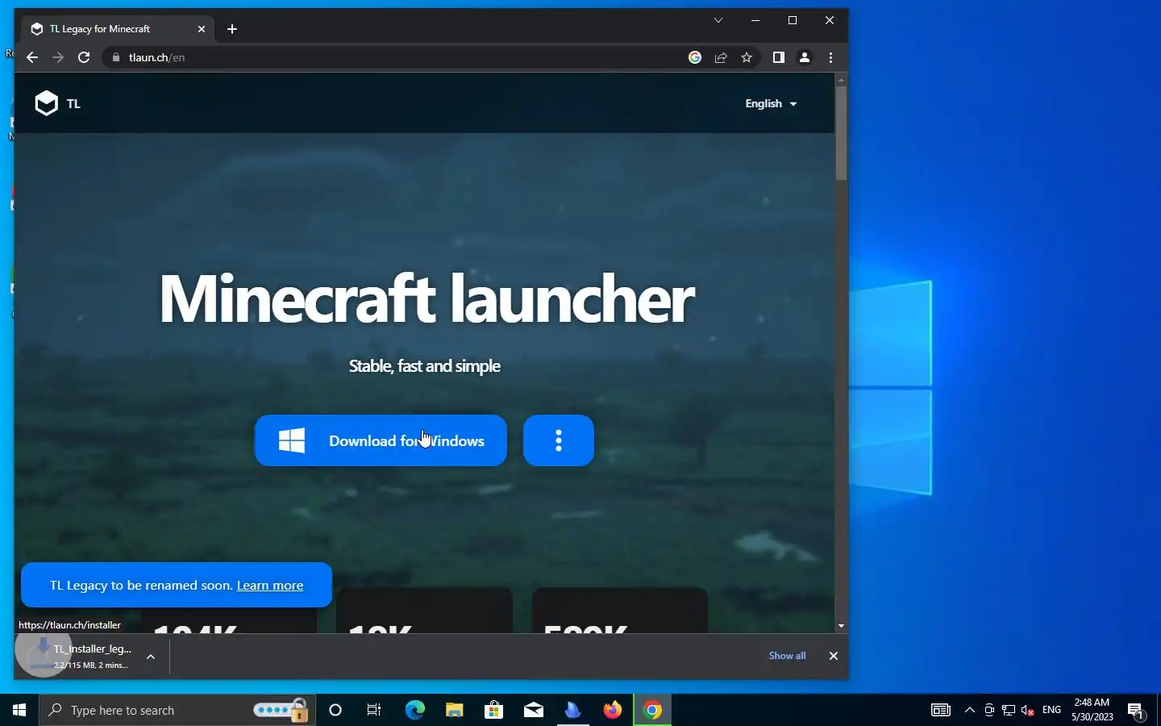
Task: Click the news and interests tray icon
Action: (940, 710)
